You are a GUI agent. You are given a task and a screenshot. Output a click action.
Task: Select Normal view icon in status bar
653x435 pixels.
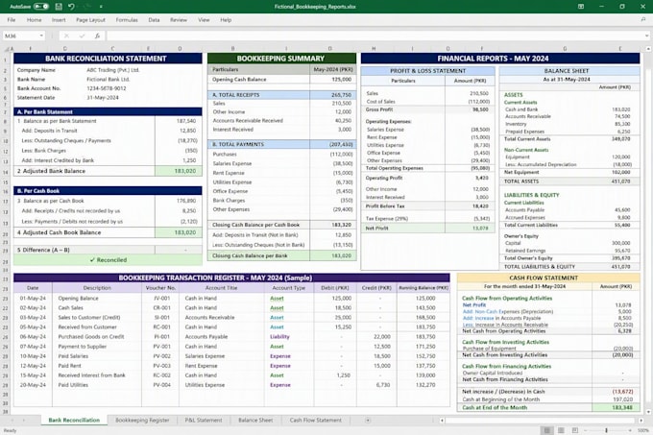pos(547,430)
